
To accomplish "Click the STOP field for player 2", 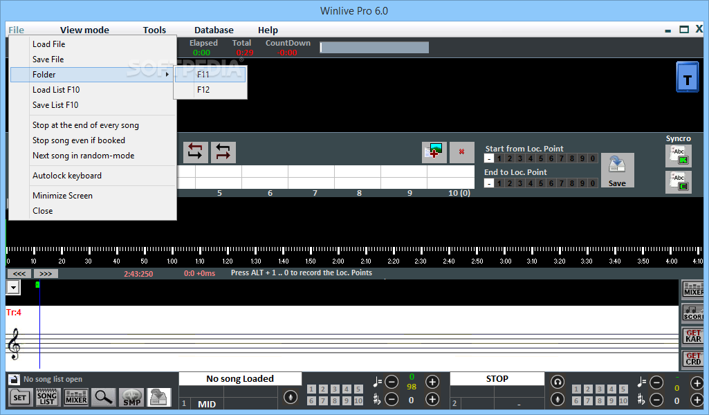I will pos(497,379).
